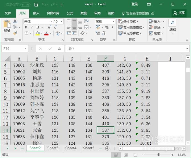Open Customize Quick Access Toolbar dropdown
The image size is (191, 158).
pos(62,5)
